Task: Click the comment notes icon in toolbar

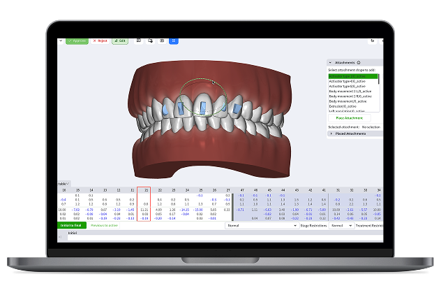Action: click(139, 41)
